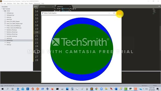This screenshot has width=161, height=91.
Task: Click the editor minimap
Action: tap(154, 11)
